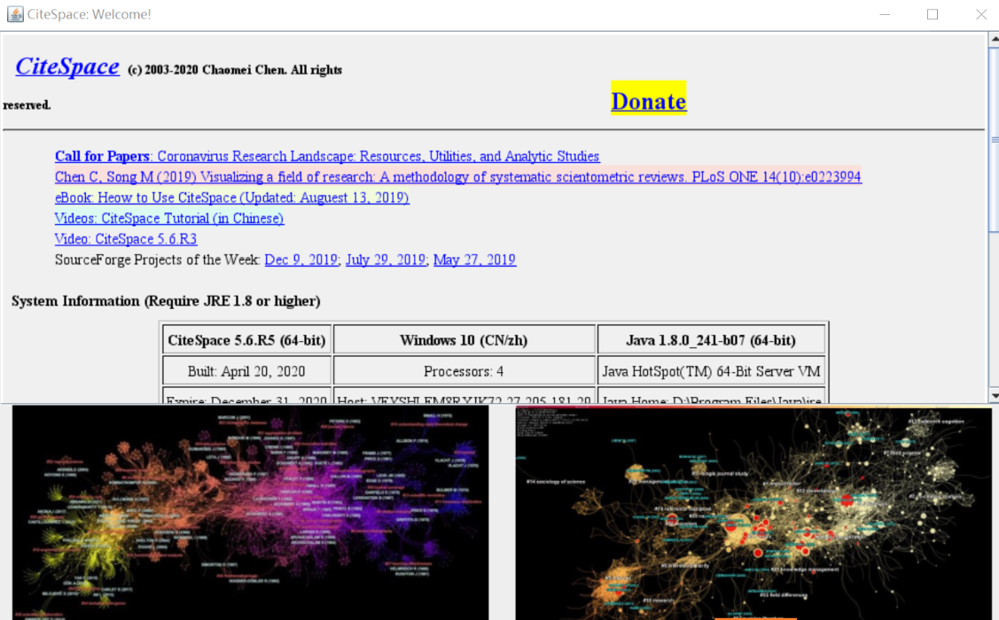The image size is (999, 620).
Task: Open the CiteSpace title link
Action: click(x=67, y=66)
